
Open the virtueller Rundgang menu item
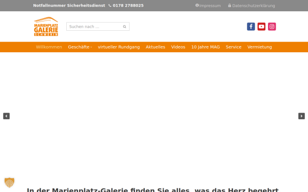point(119,47)
